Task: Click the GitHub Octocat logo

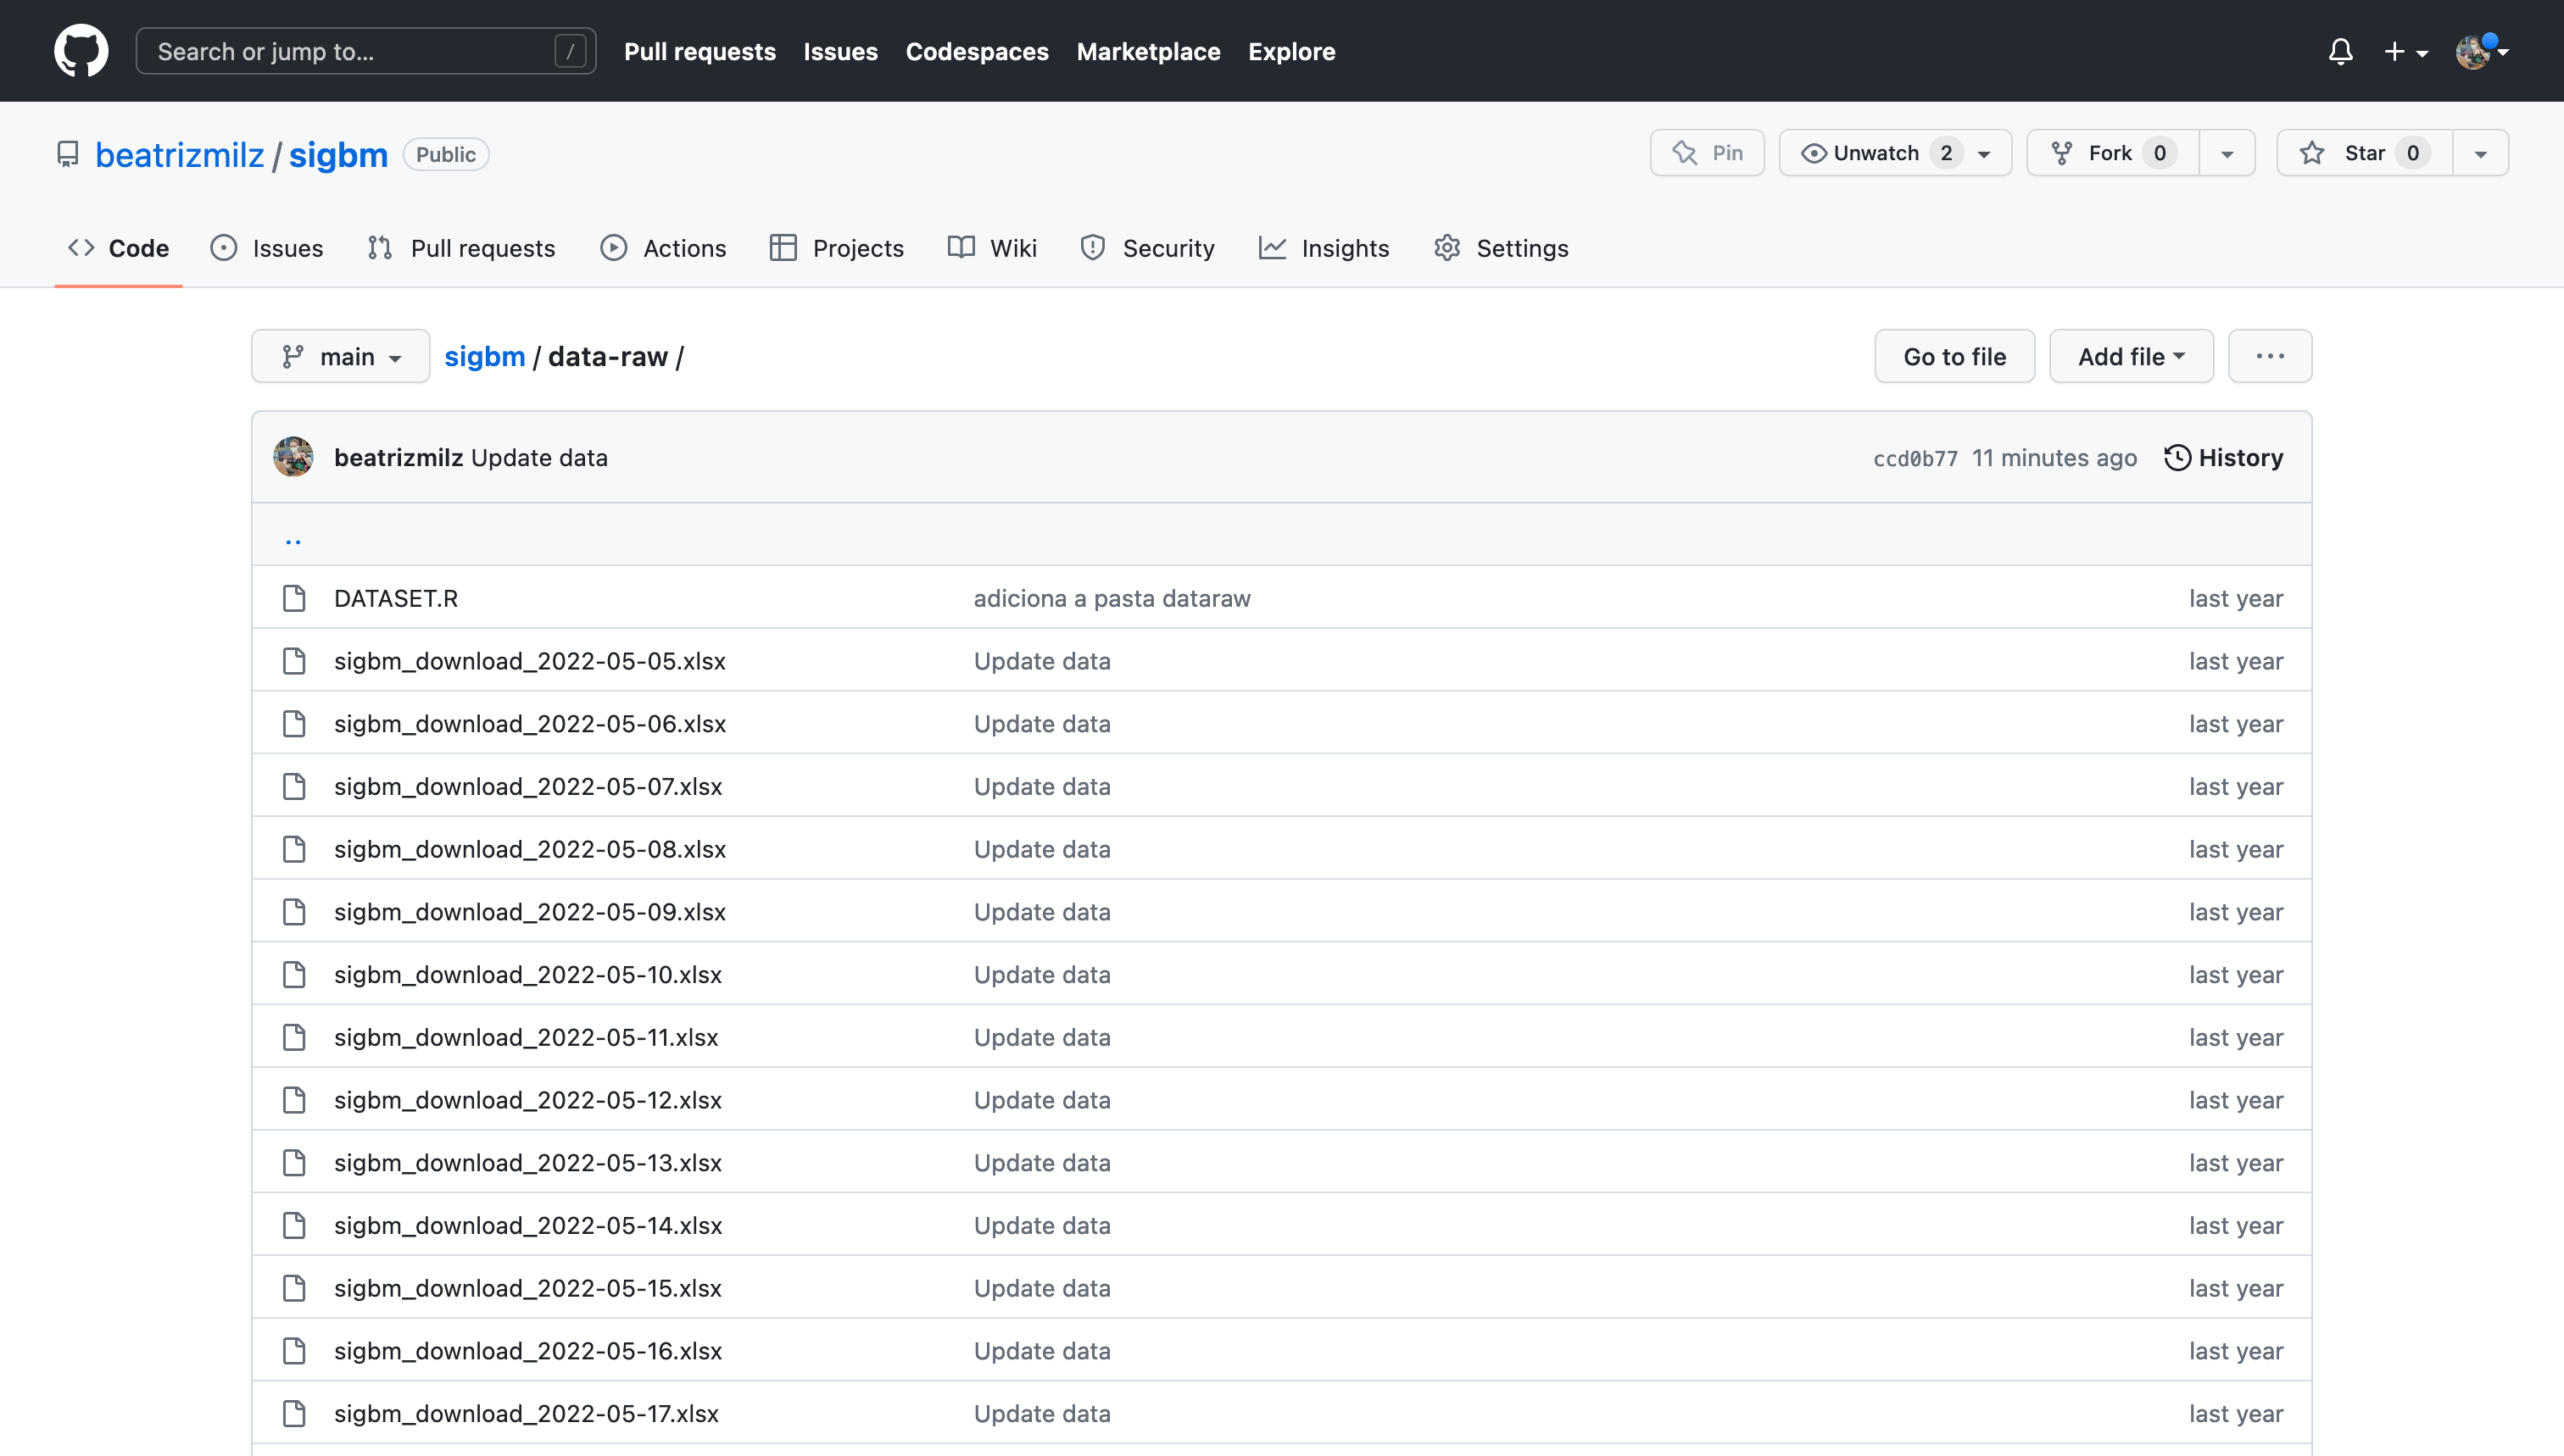Action: tap(81, 51)
